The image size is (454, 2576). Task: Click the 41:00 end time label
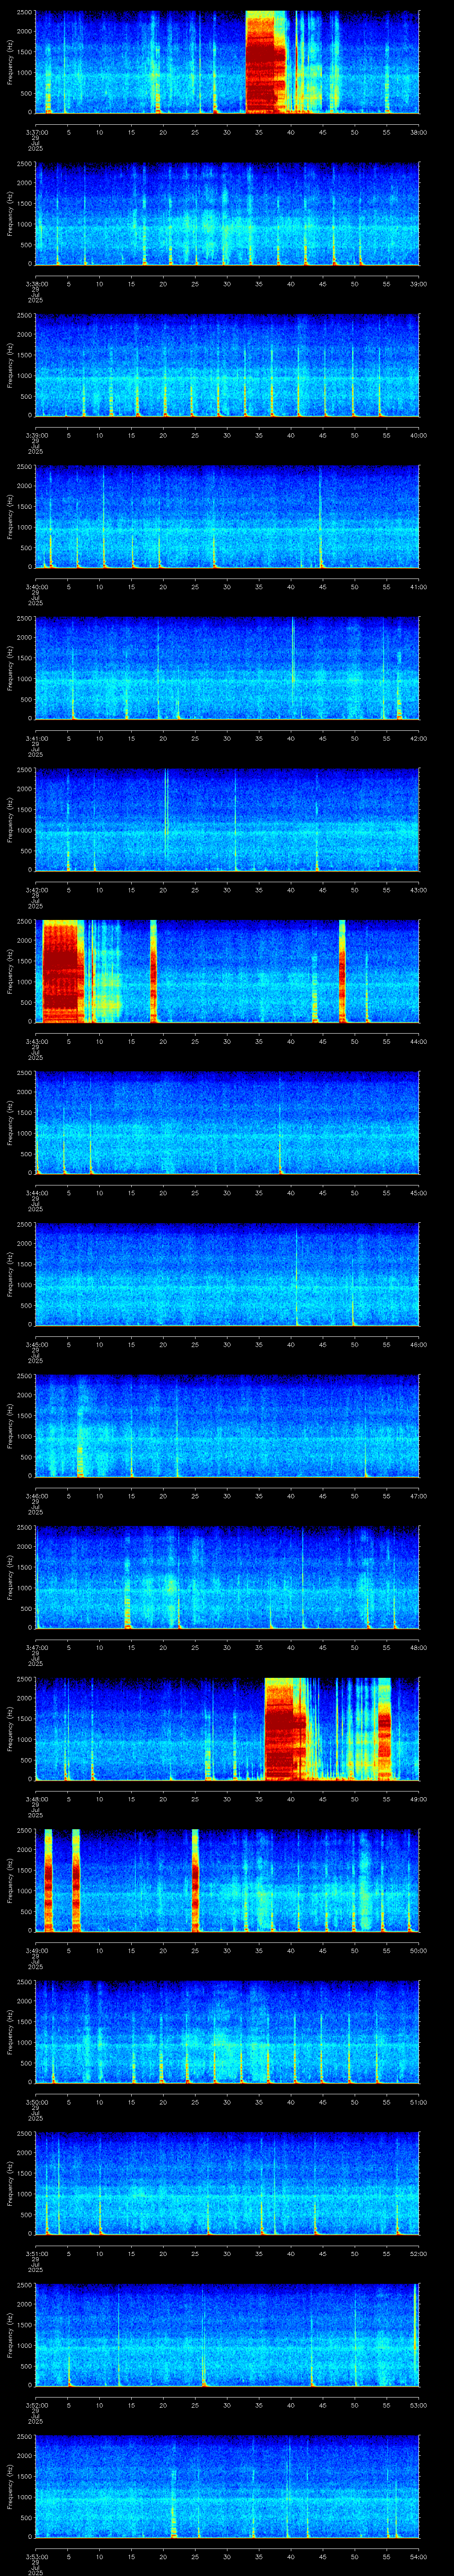418,587
